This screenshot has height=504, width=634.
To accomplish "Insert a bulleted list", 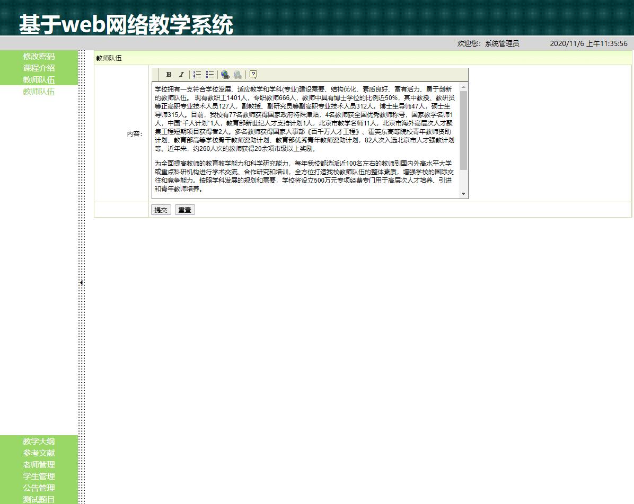I will coord(209,74).
